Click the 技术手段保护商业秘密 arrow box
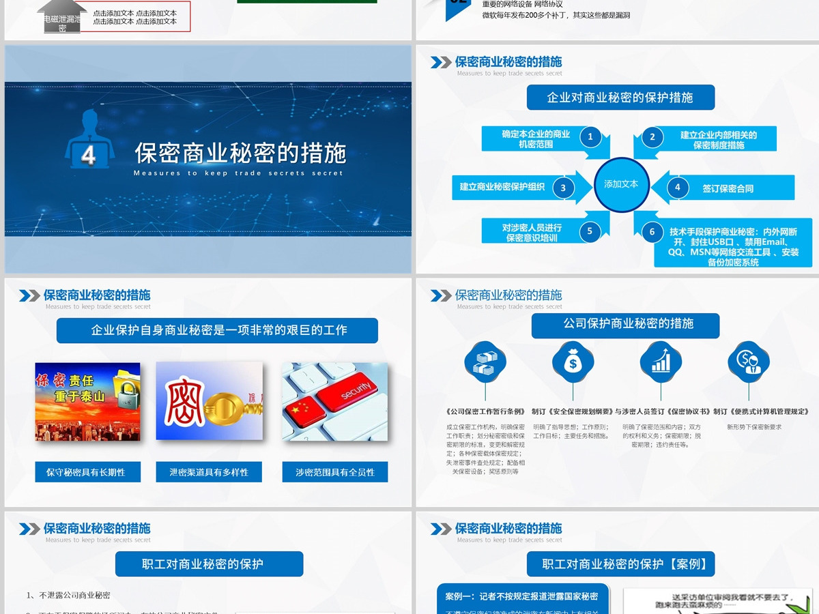The height and width of the screenshot is (614, 819). 733,242
